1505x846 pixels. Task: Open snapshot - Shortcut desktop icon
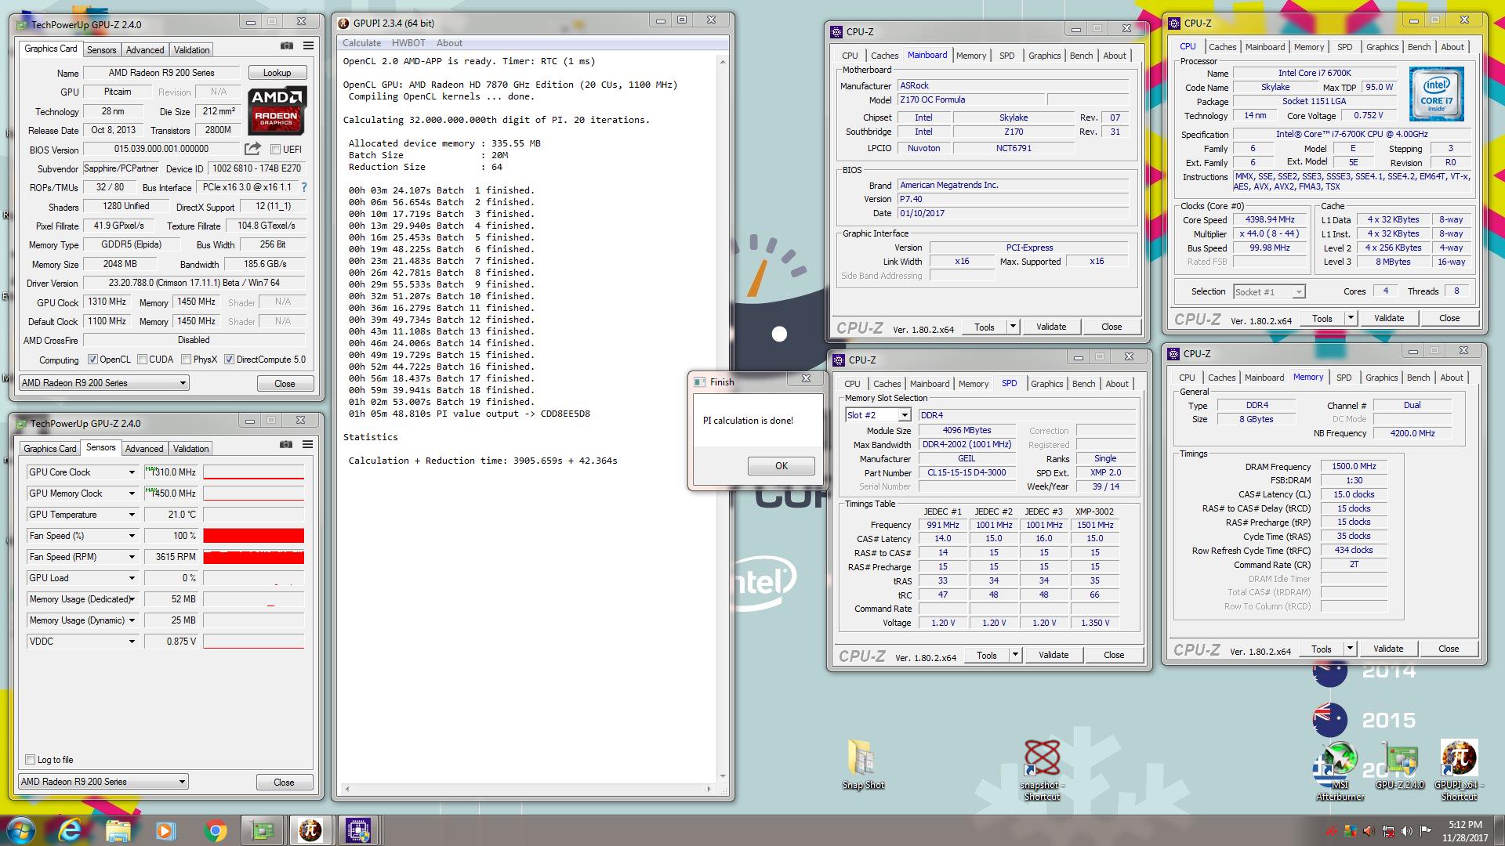(x=1041, y=771)
